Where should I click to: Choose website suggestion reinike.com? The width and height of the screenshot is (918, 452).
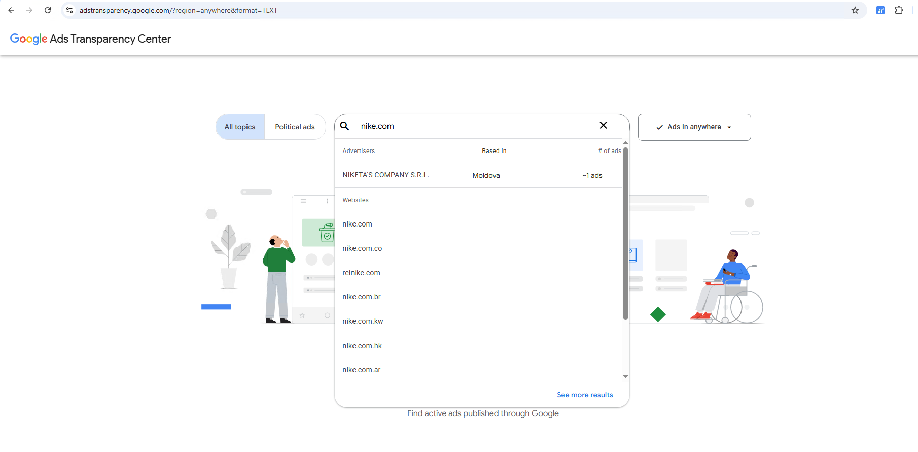(478, 273)
